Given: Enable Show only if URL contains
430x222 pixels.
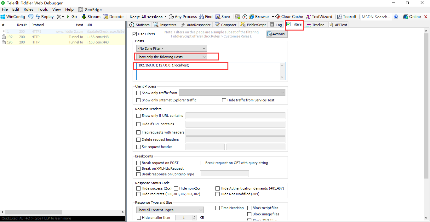Looking at the screenshot, I should [138, 116].
